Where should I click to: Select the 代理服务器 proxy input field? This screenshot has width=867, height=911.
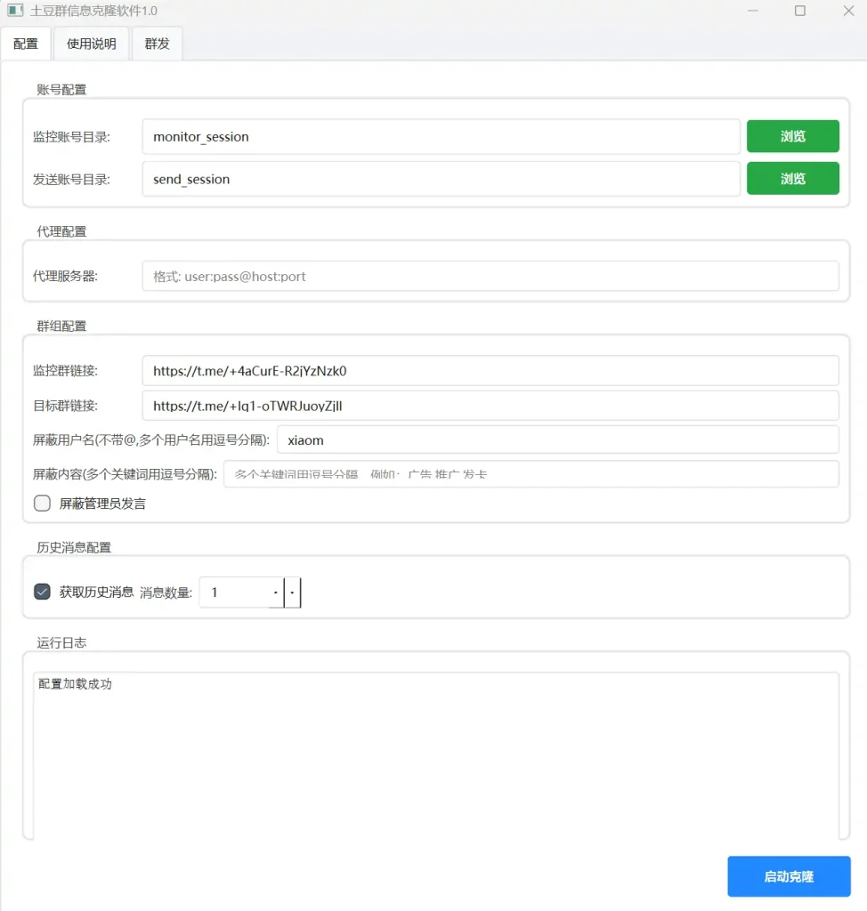coord(490,276)
